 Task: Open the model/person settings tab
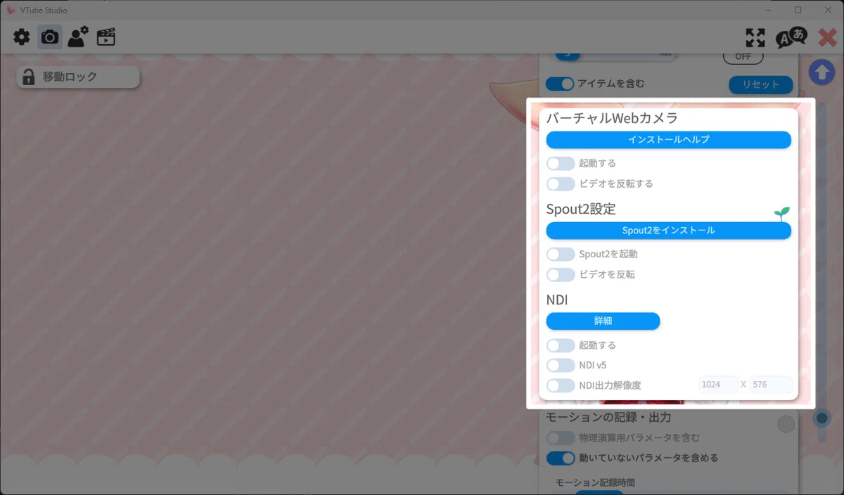tap(78, 37)
